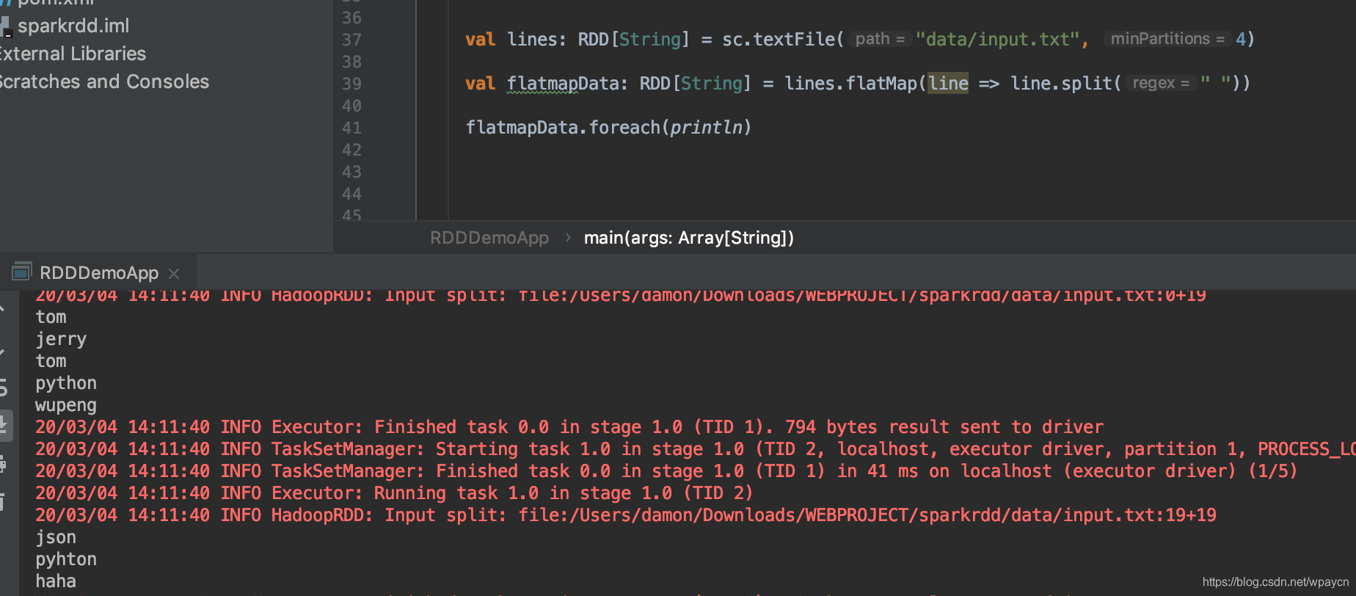
Task: Select Scratches and Consoles in project tree
Action: (103, 81)
